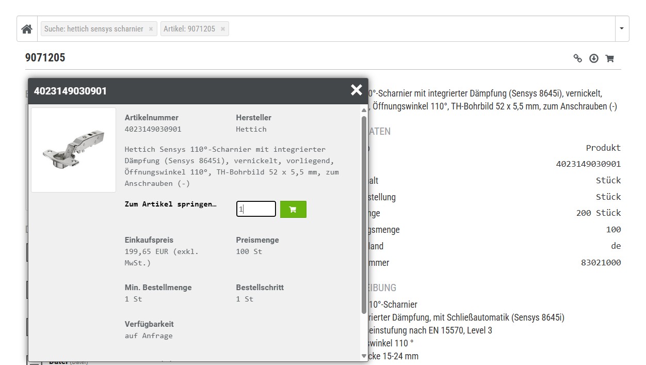Add item with green cart button
The width and height of the screenshot is (646, 365).
293,209
